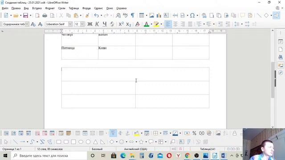Viewport: 285px width, 160px height.
Task: Click the Clone Formatting brush icon
Action: [87, 16]
